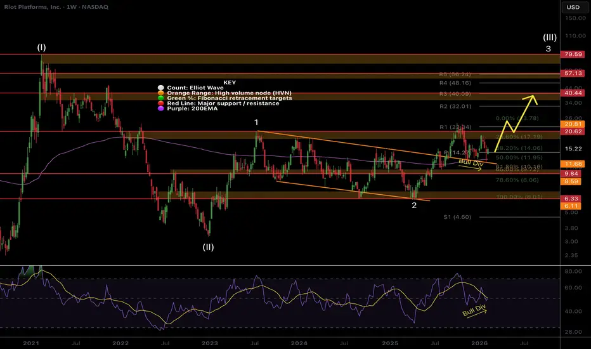Click the (II) wave label
This screenshot has height=349, width=591.
pyautogui.click(x=208, y=247)
